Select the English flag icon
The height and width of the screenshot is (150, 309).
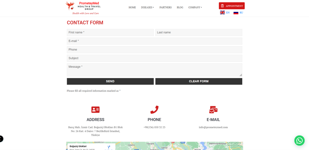point(222,13)
